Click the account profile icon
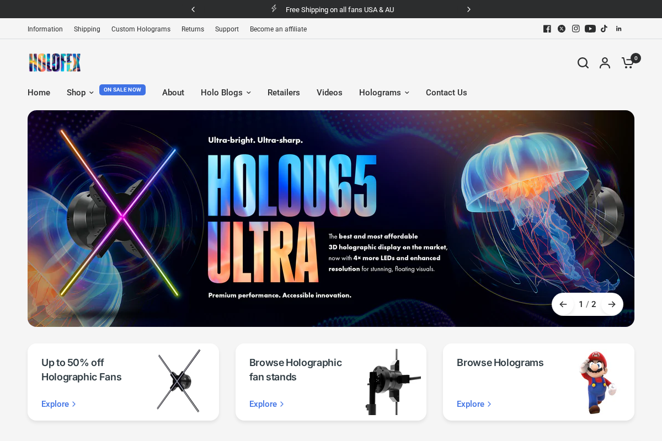This screenshot has width=662, height=441. point(605,63)
